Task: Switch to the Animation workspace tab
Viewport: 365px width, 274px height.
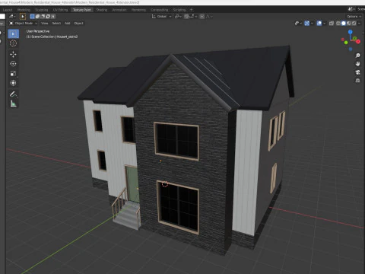Action: click(119, 10)
